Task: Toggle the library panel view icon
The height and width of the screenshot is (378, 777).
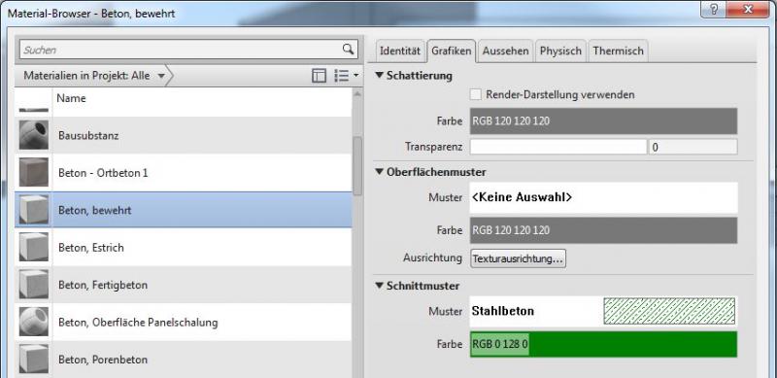Action: (x=320, y=76)
